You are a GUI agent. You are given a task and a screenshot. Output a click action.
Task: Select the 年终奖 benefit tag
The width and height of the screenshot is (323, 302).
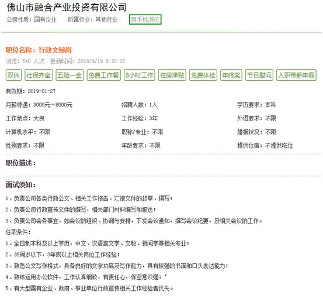pyautogui.click(x=231, y=75)
